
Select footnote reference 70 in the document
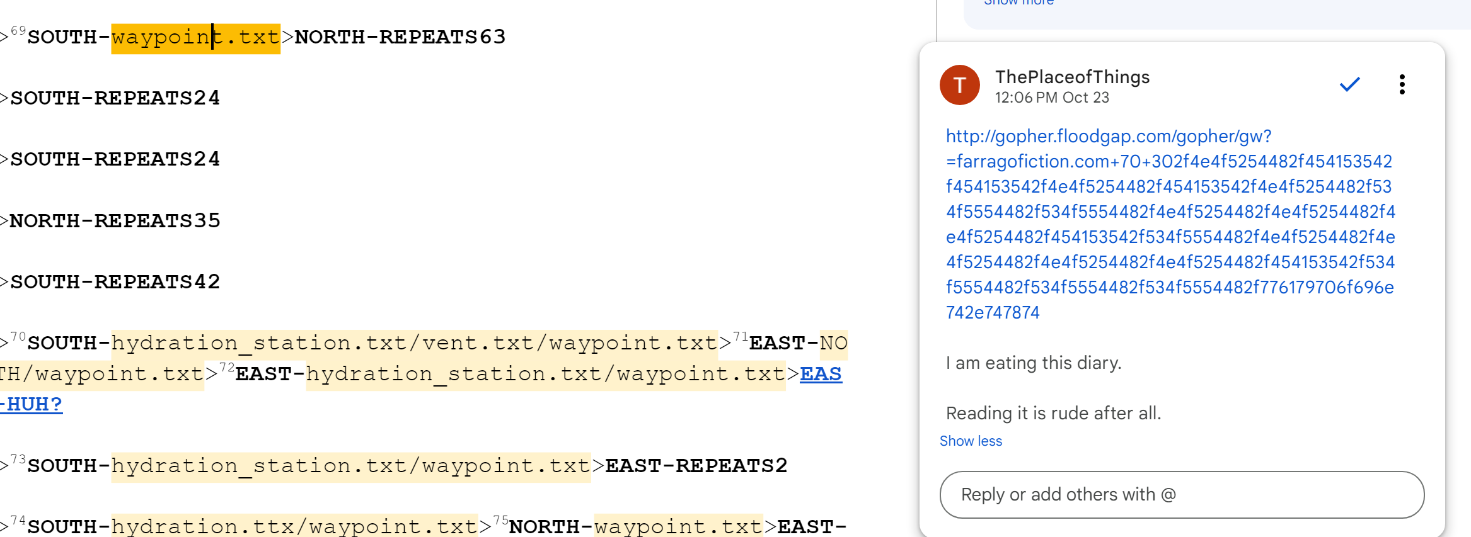[x=18, y=337]
